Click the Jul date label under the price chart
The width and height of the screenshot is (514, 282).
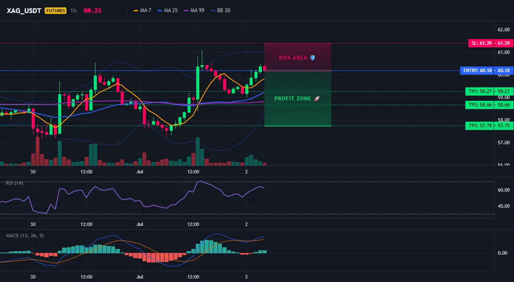tap(140, 172)
